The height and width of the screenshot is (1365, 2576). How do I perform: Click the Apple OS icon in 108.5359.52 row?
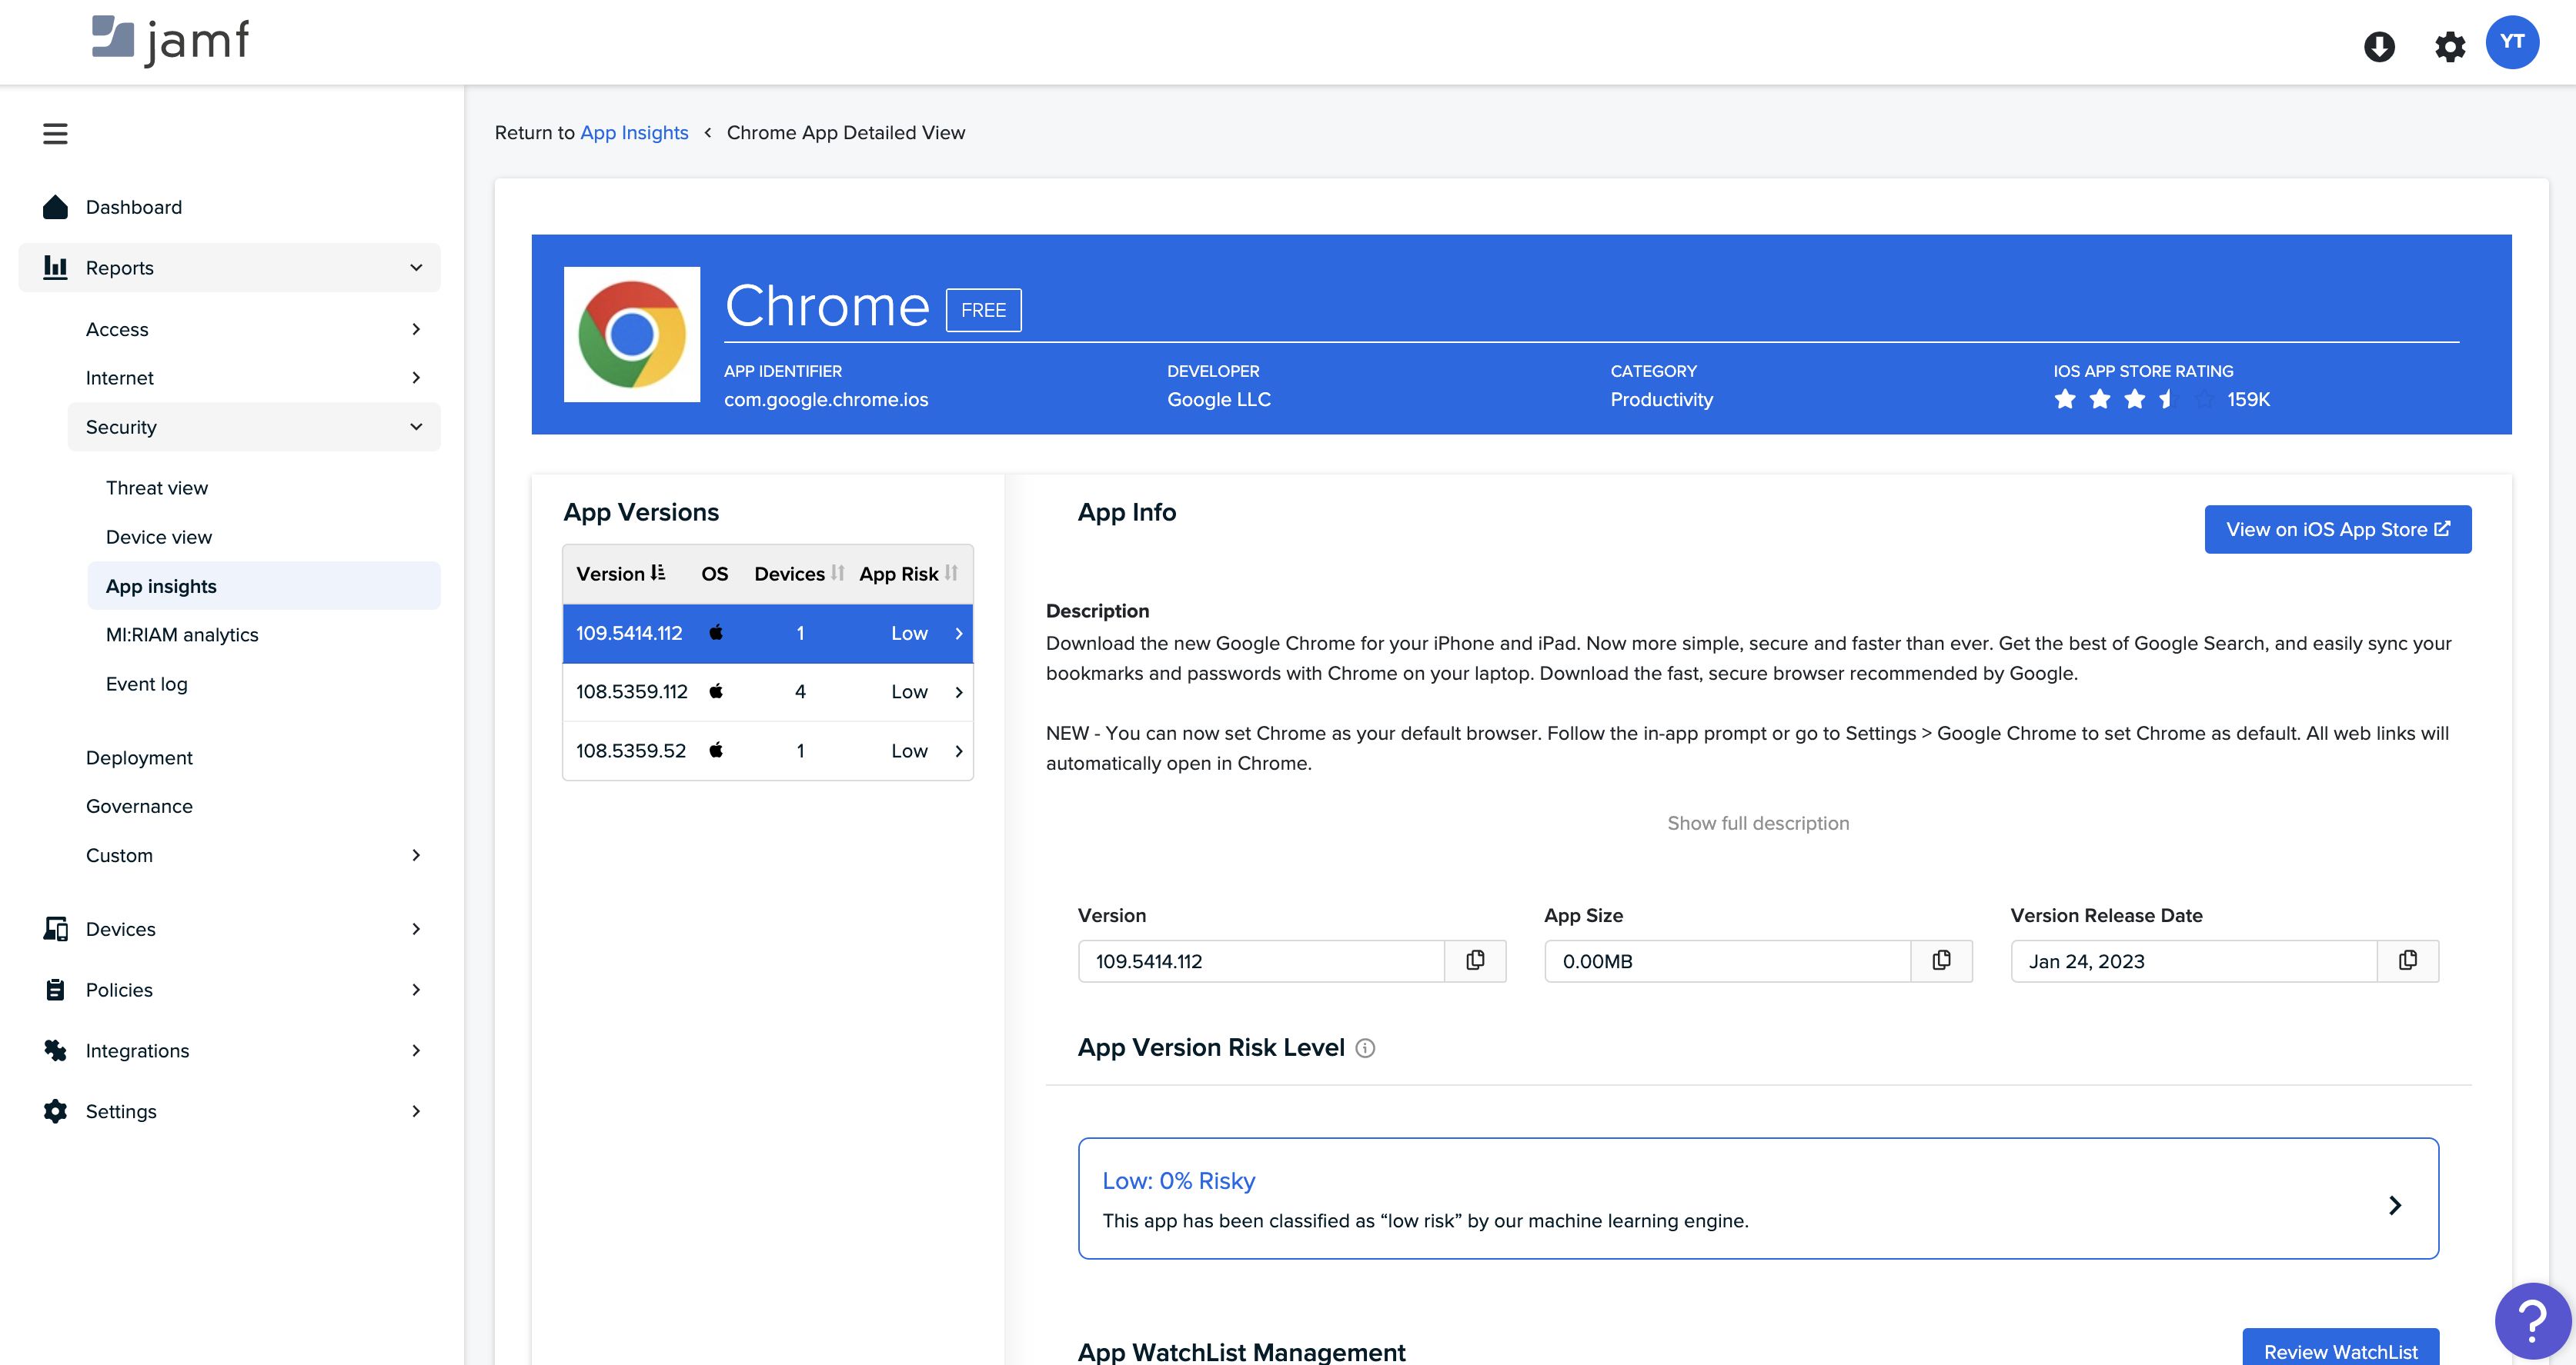[x=716, y=750]
